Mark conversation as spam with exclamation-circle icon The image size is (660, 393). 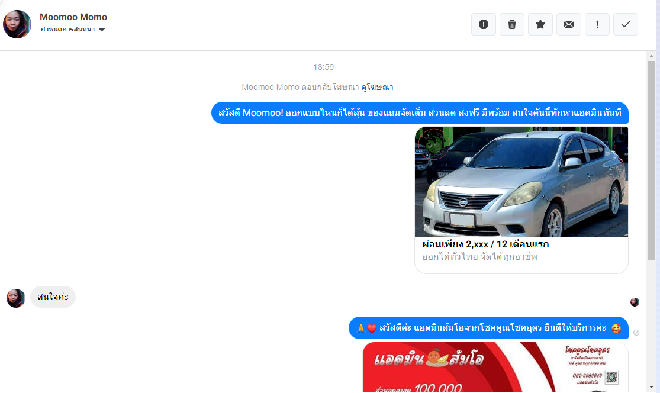483,24
